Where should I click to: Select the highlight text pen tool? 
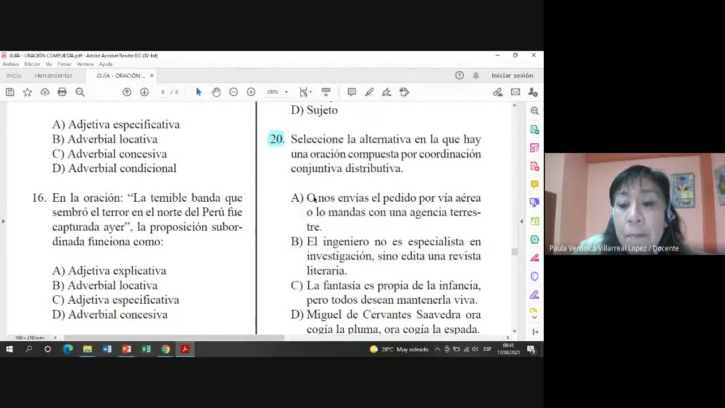[369, 92]
